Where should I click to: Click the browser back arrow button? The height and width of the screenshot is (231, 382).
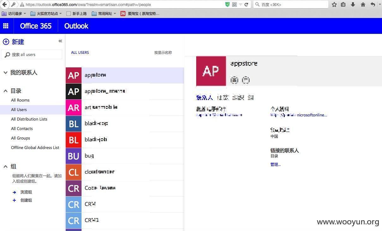[x=4, y=4]
